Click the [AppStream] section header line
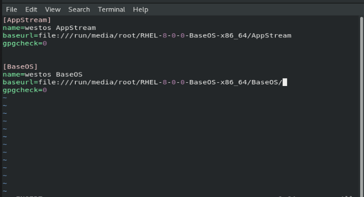The width and height of the screenshot is (364, 197). pos(27,20)
